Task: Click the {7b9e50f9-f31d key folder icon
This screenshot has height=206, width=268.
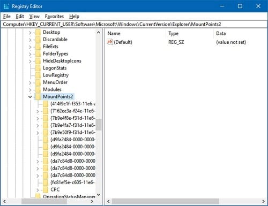Action: point(46,133)
